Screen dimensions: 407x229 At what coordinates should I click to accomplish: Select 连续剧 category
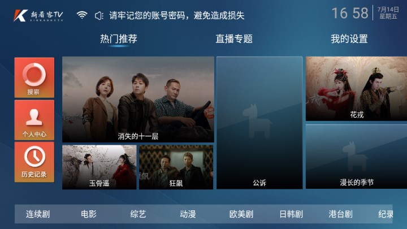[x=38, y=214]
